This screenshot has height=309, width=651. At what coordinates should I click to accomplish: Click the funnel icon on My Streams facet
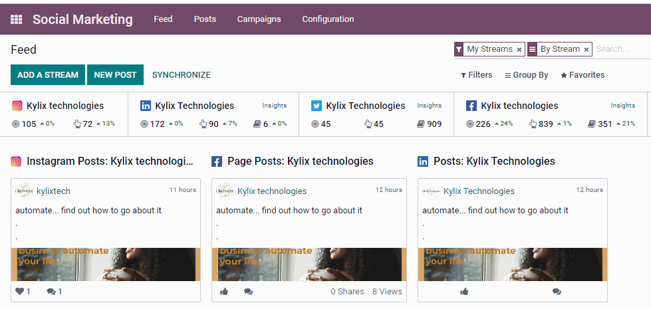(459, 49)
